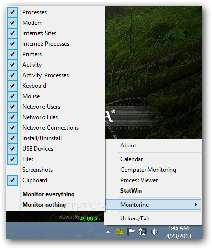Screen dimensions: 212x249
Task: Show hidden tray icons arrow
Action: point(108,232)
